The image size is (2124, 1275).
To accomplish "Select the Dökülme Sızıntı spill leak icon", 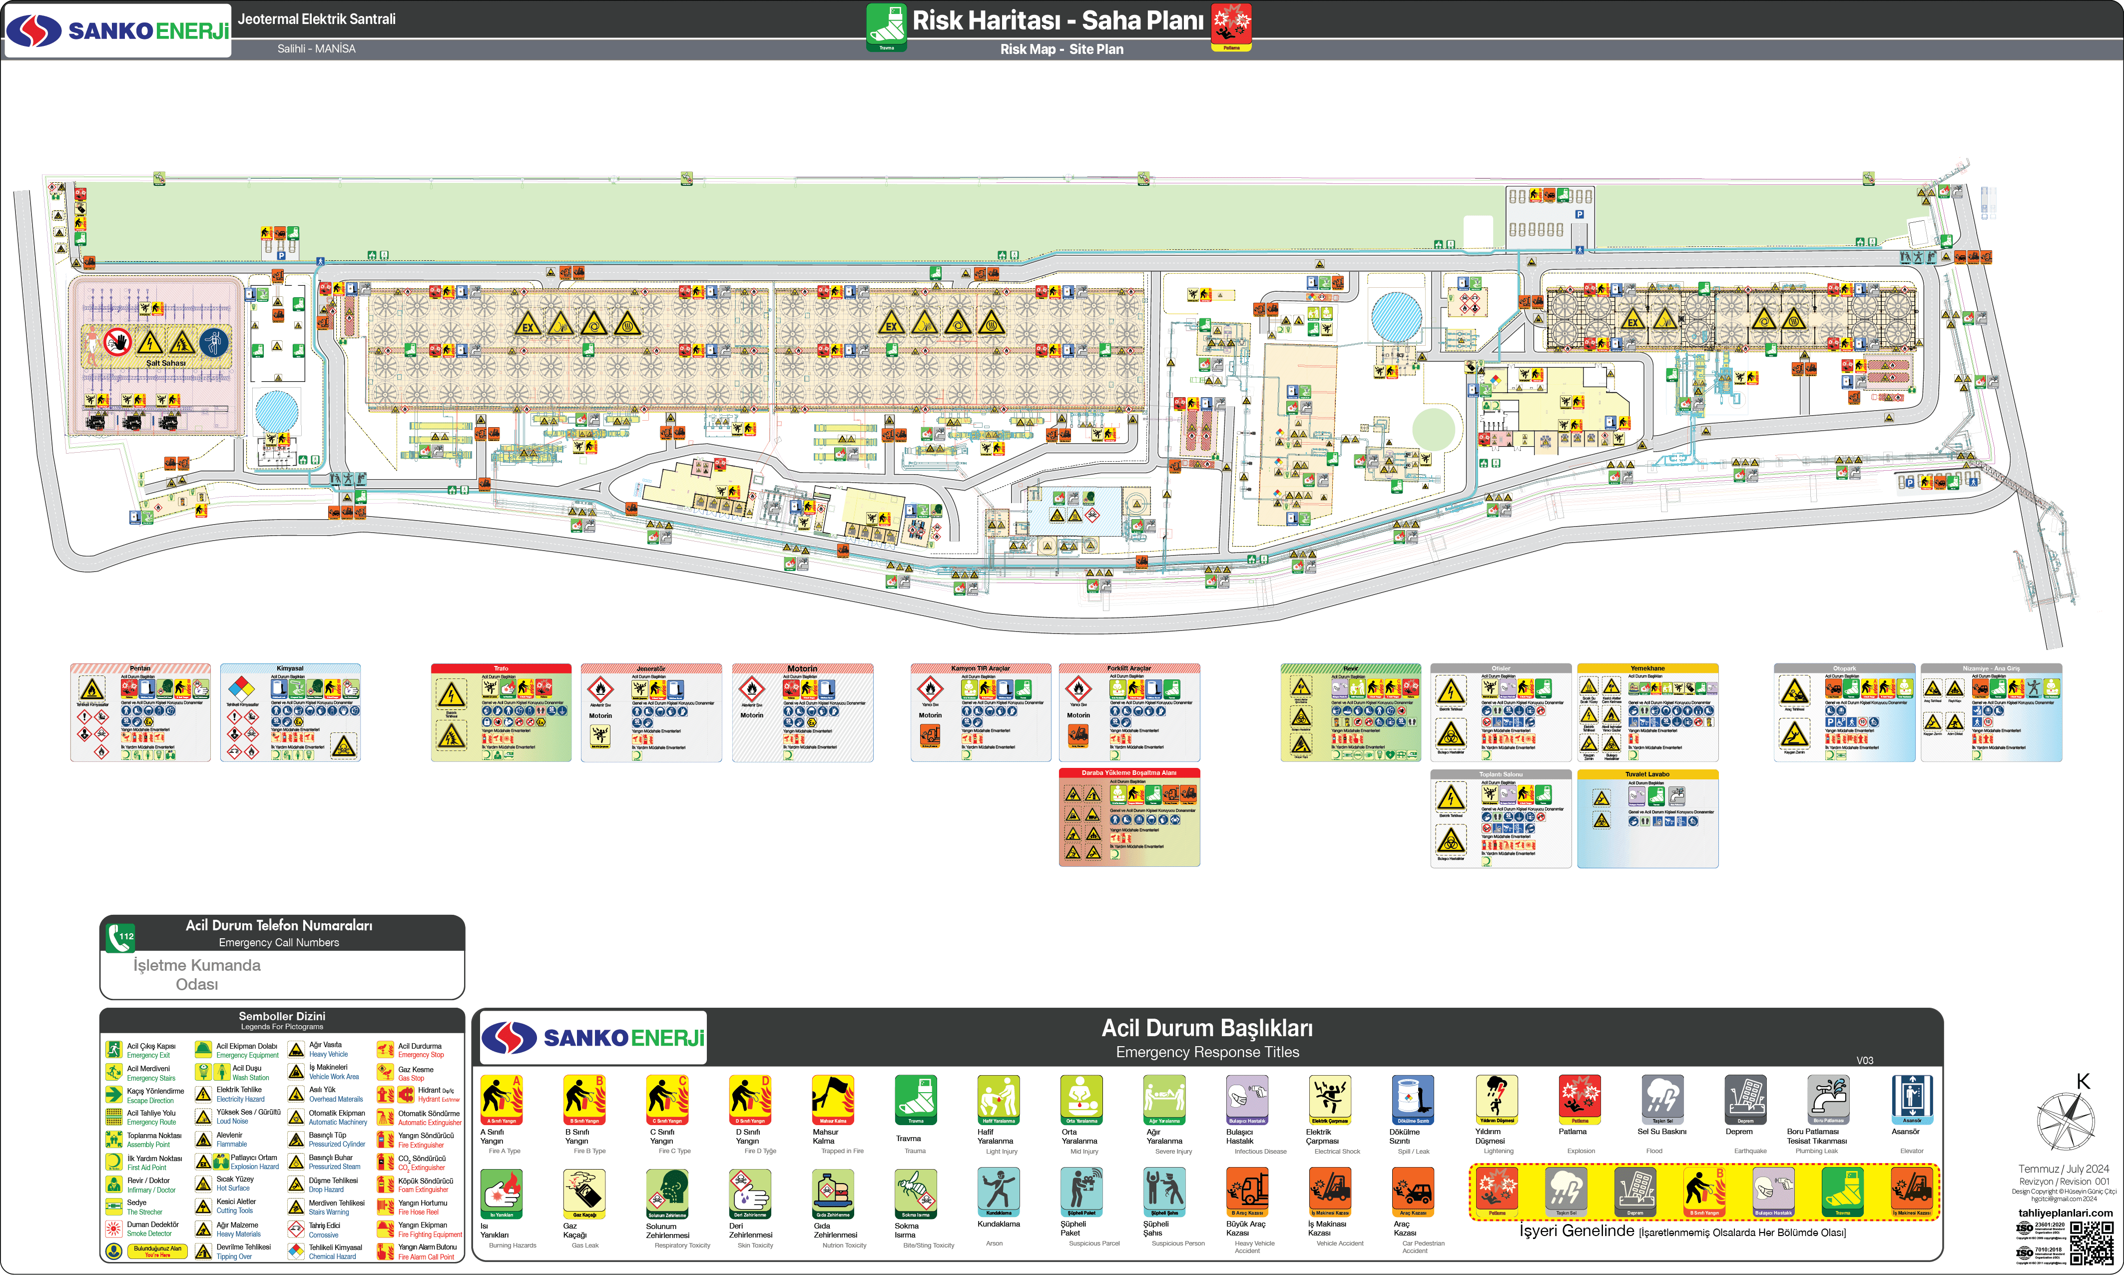I will coord(1413,1099).
